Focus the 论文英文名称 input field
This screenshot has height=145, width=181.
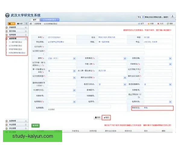pyautogui.click(x=96, y=53)
